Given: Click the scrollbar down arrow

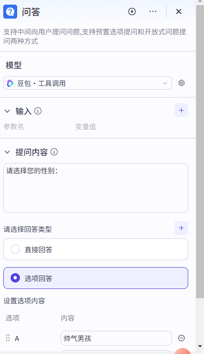Looking at the screenshot, I should coord(200,346).
